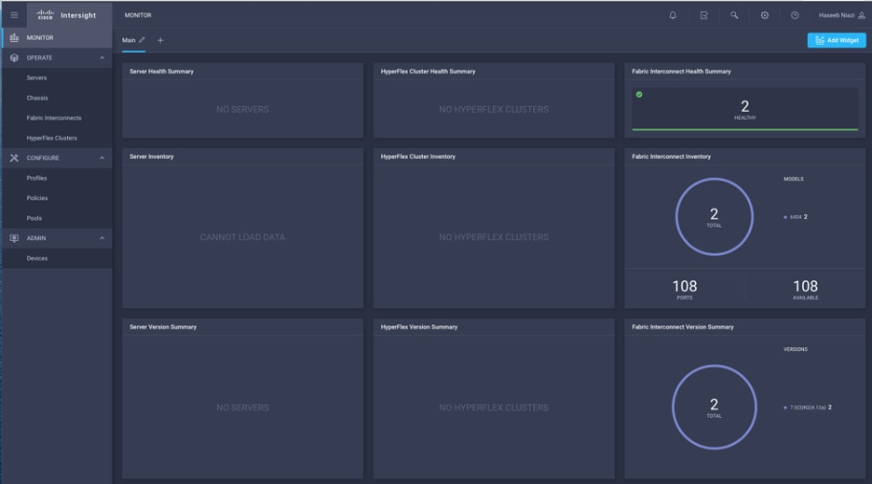Open Devices under Admin
This screenshot has width=872, height=484.
coord(57,258)
